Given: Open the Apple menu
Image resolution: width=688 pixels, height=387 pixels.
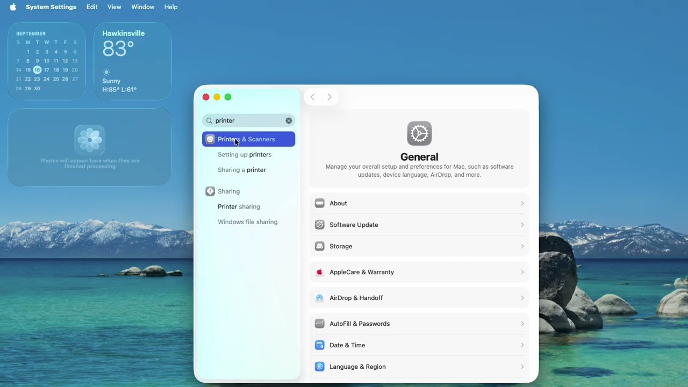Looking at the screenshot, I should (x=13, y=7).
